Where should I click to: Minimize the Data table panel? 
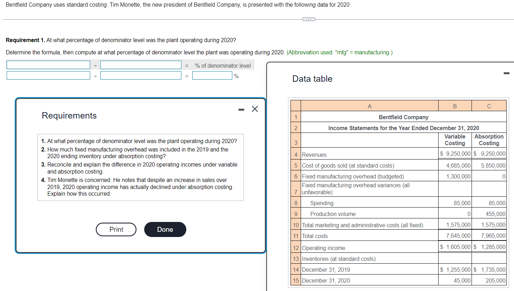tap(506, 73)
